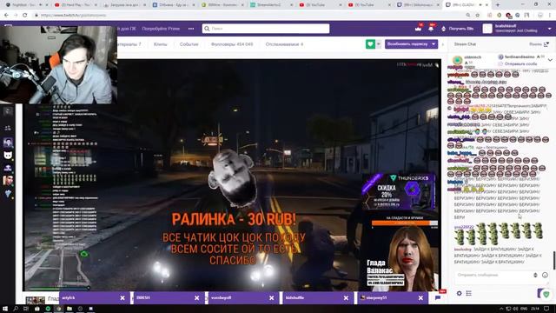
Task: Open the Bits icon in chat input
Action: coord(535,275)
